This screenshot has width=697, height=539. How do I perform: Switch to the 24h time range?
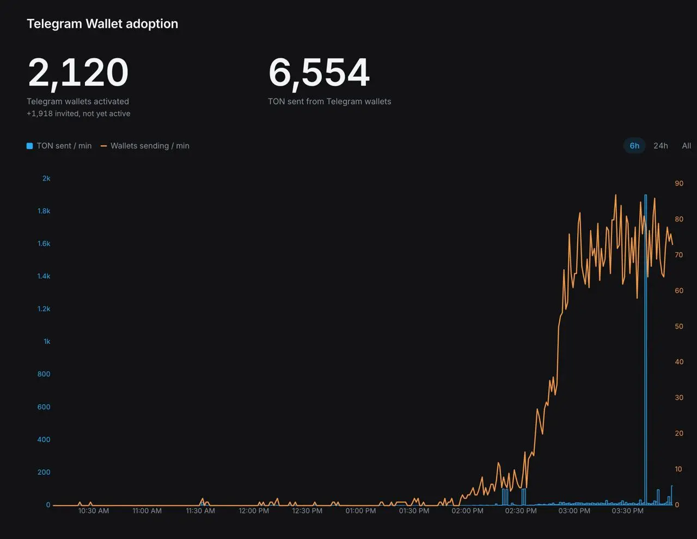click(x=661, y=146)
